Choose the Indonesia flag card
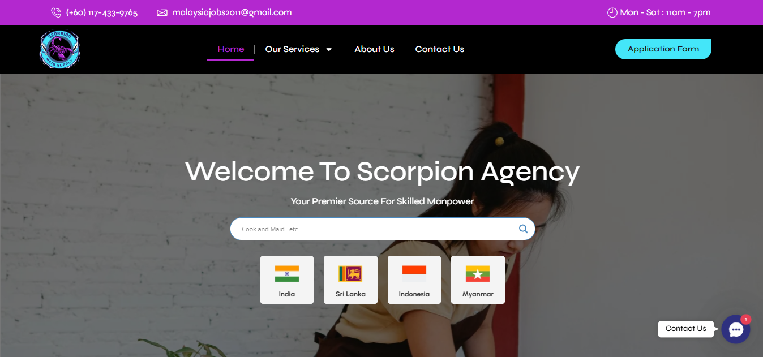The image size is (763, 357). pyautogui.click(x=414, y=279)
